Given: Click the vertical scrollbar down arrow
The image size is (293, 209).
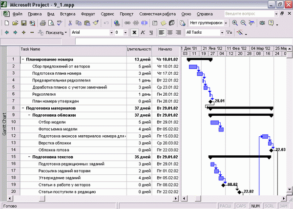Looking at the screenshot, I should click(290, 189).
